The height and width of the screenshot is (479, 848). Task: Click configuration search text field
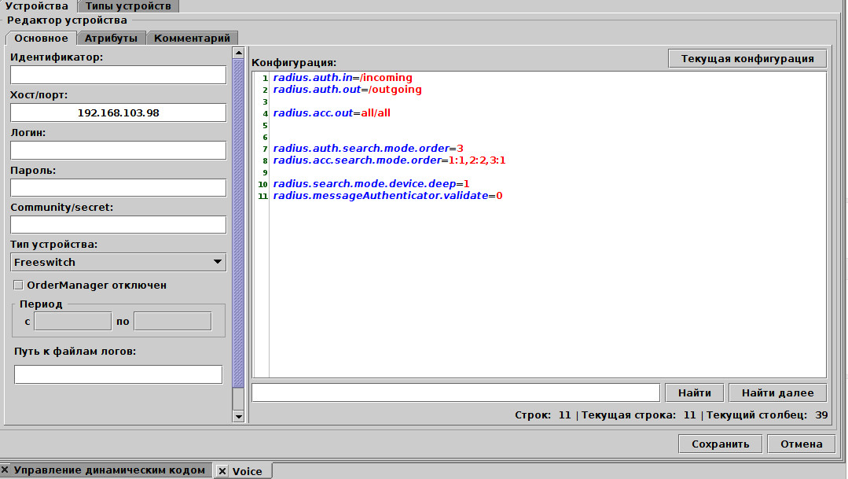[x=455, y=392]
